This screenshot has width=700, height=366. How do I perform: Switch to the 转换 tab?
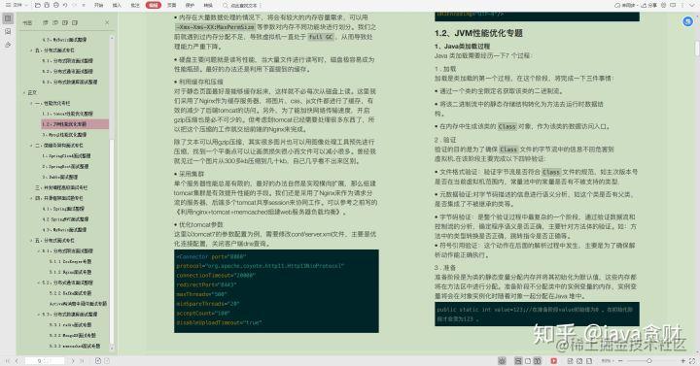pos(208,6)
